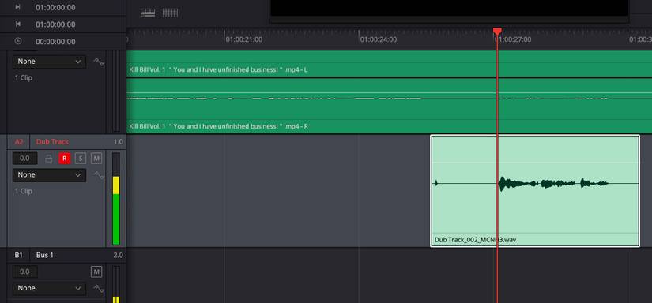Click Bus 1 channel format 2.0

click(x=118, y=255)
